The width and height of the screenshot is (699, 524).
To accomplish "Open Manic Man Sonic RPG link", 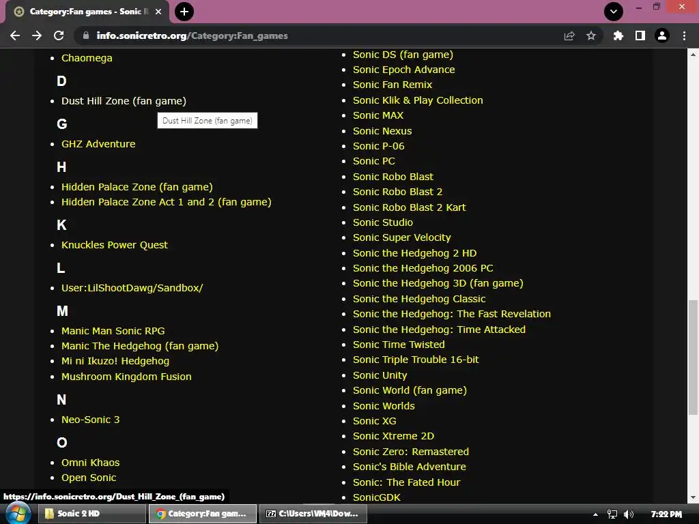I will pyautogui.click(x=113, y=331).
